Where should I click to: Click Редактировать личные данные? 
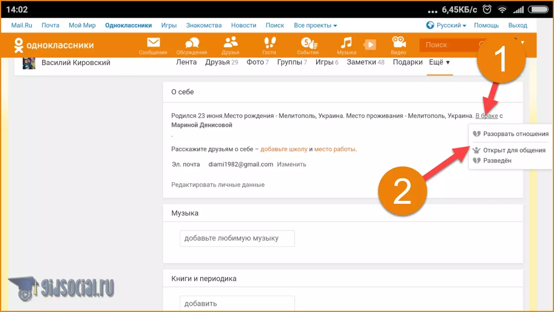click(x=218, y=185)
